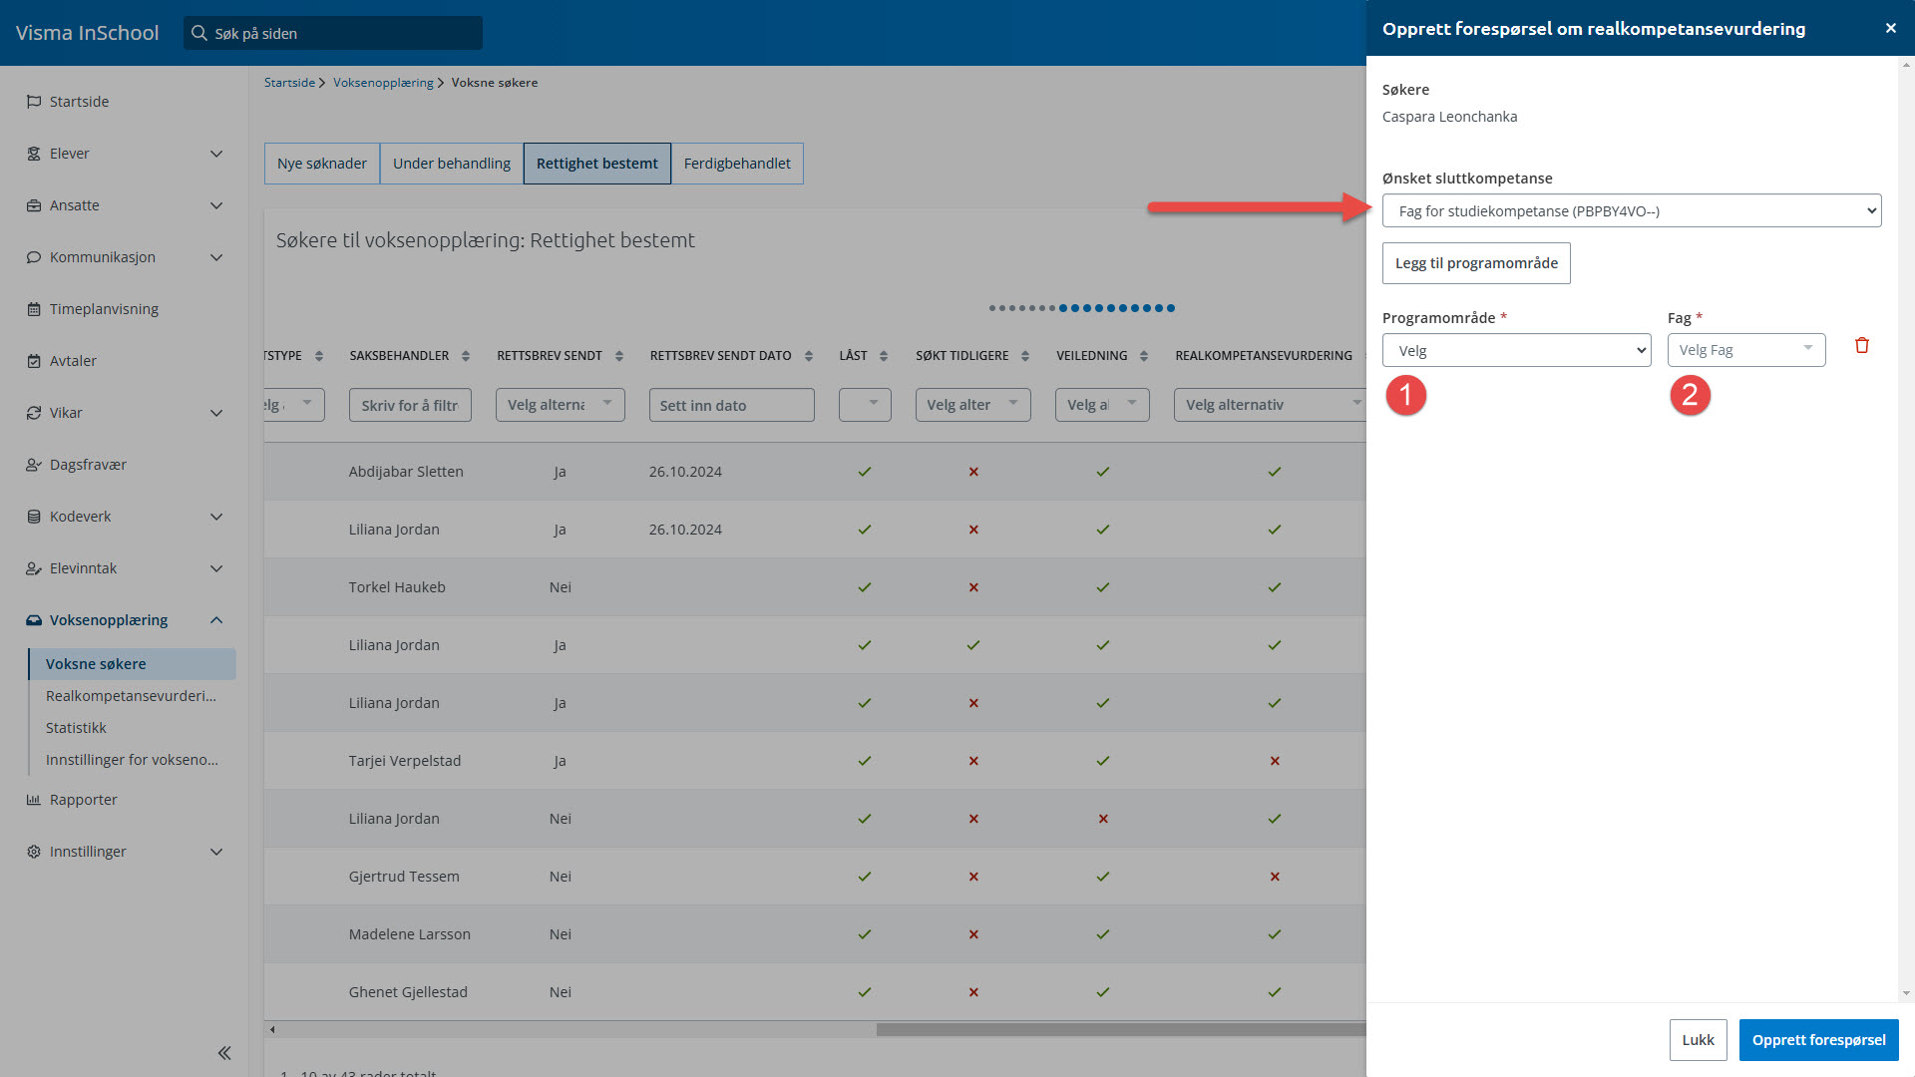The image size is (1915, 1077).
Task: Collapse the Voksenopplæring menu chevron
Action: tap(216, 620)
